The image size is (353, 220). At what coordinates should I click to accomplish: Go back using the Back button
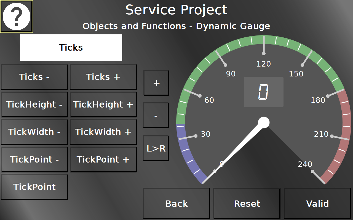(x=176, y=204)
